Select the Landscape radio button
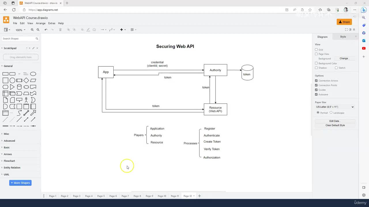The image size is (369, 207). [x=331, y=113]
